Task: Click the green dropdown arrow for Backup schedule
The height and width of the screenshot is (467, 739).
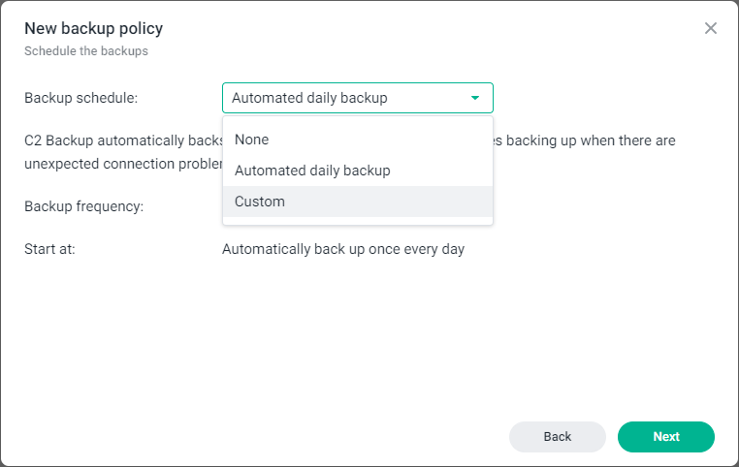Action: coord(475,98)
